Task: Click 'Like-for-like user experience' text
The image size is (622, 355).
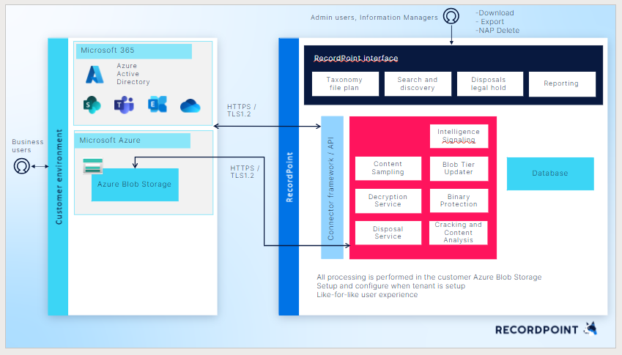Action: pyautogui.click(x=367, y=295)
